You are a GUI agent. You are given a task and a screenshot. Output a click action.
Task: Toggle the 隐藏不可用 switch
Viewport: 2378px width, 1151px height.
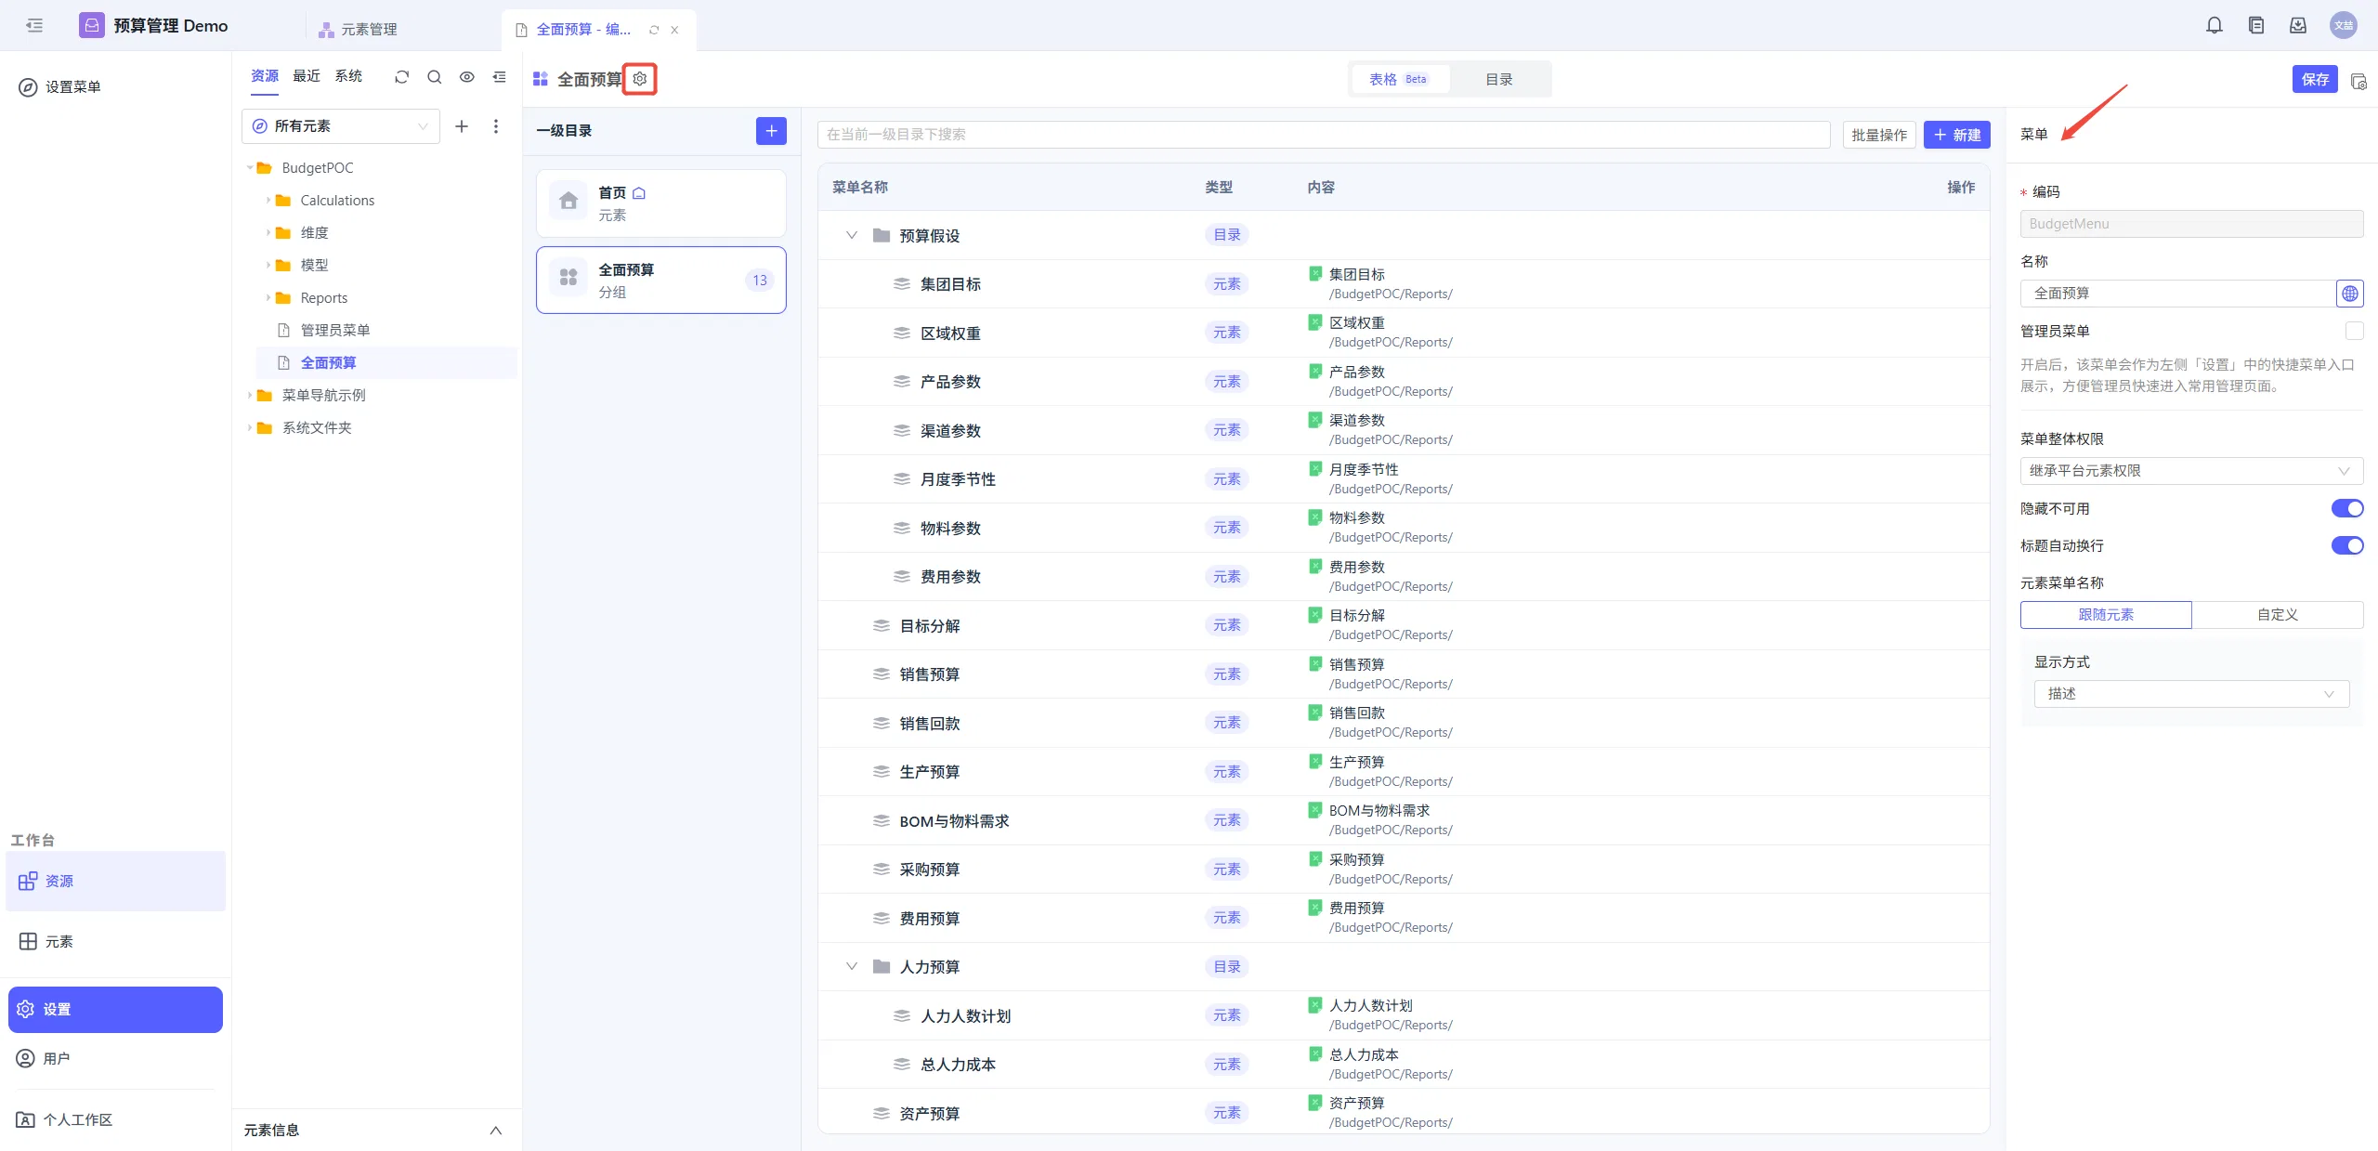point(2347,508)
